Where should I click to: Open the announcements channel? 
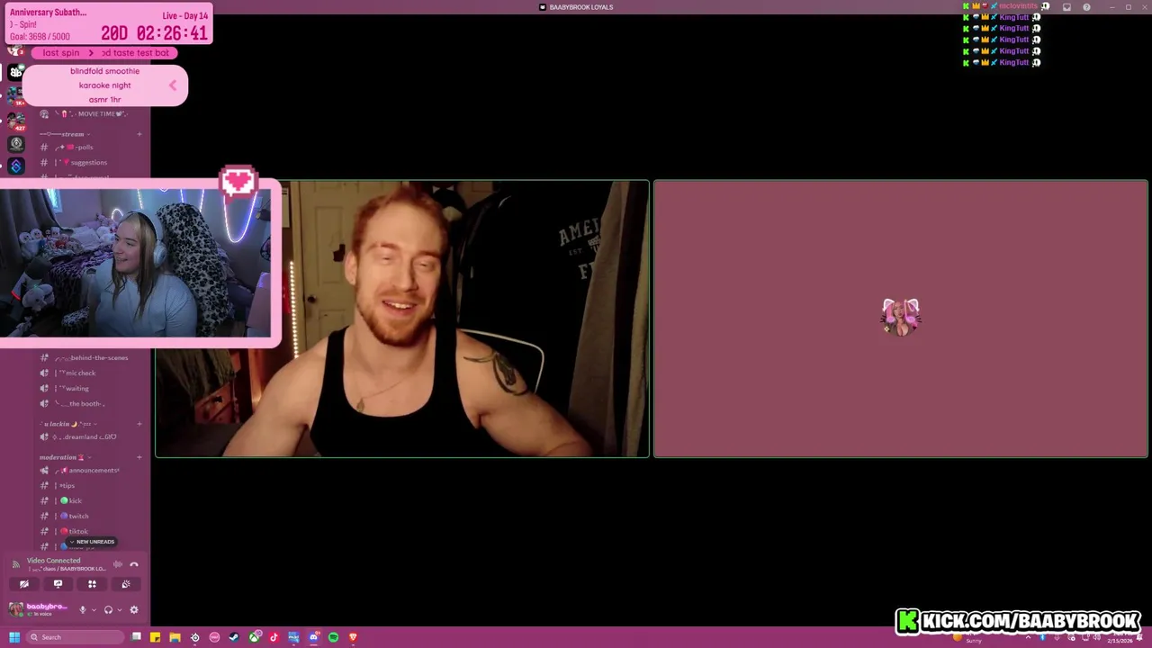coord(89,470)
